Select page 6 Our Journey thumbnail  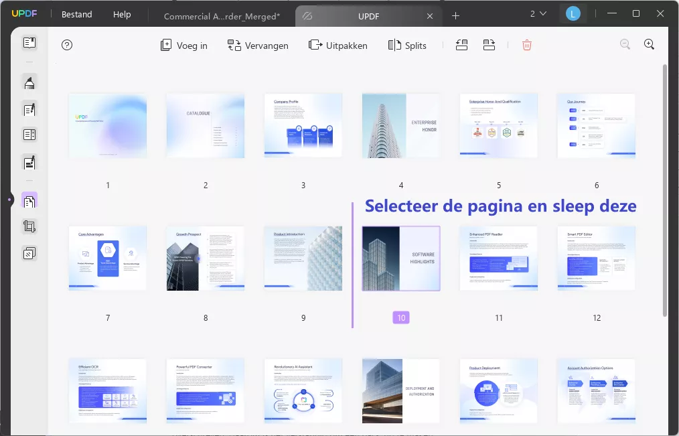pos(597,125)
